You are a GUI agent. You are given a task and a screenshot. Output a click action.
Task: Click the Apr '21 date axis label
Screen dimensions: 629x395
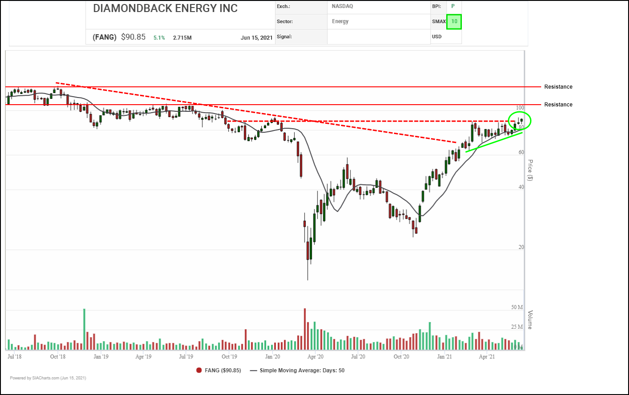point(486,357)
